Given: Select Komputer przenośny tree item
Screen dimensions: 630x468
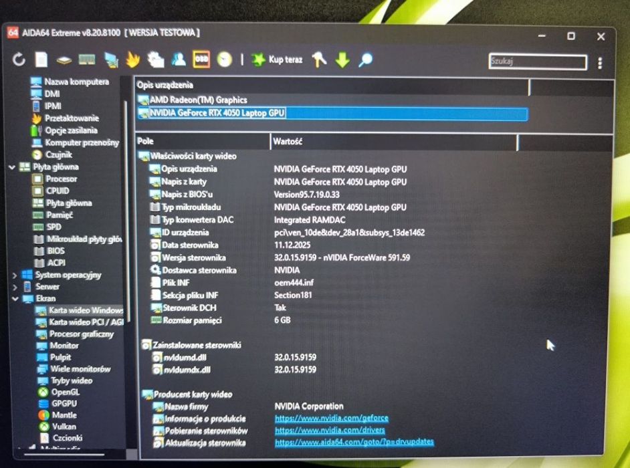Looking at the screenshot, I should [76, 142].
